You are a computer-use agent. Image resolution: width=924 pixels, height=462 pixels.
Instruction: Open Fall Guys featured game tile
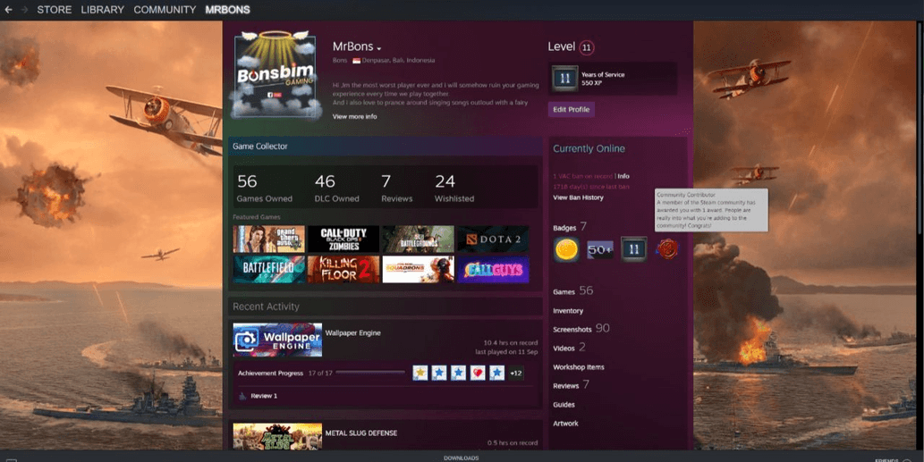pos(493,270)
